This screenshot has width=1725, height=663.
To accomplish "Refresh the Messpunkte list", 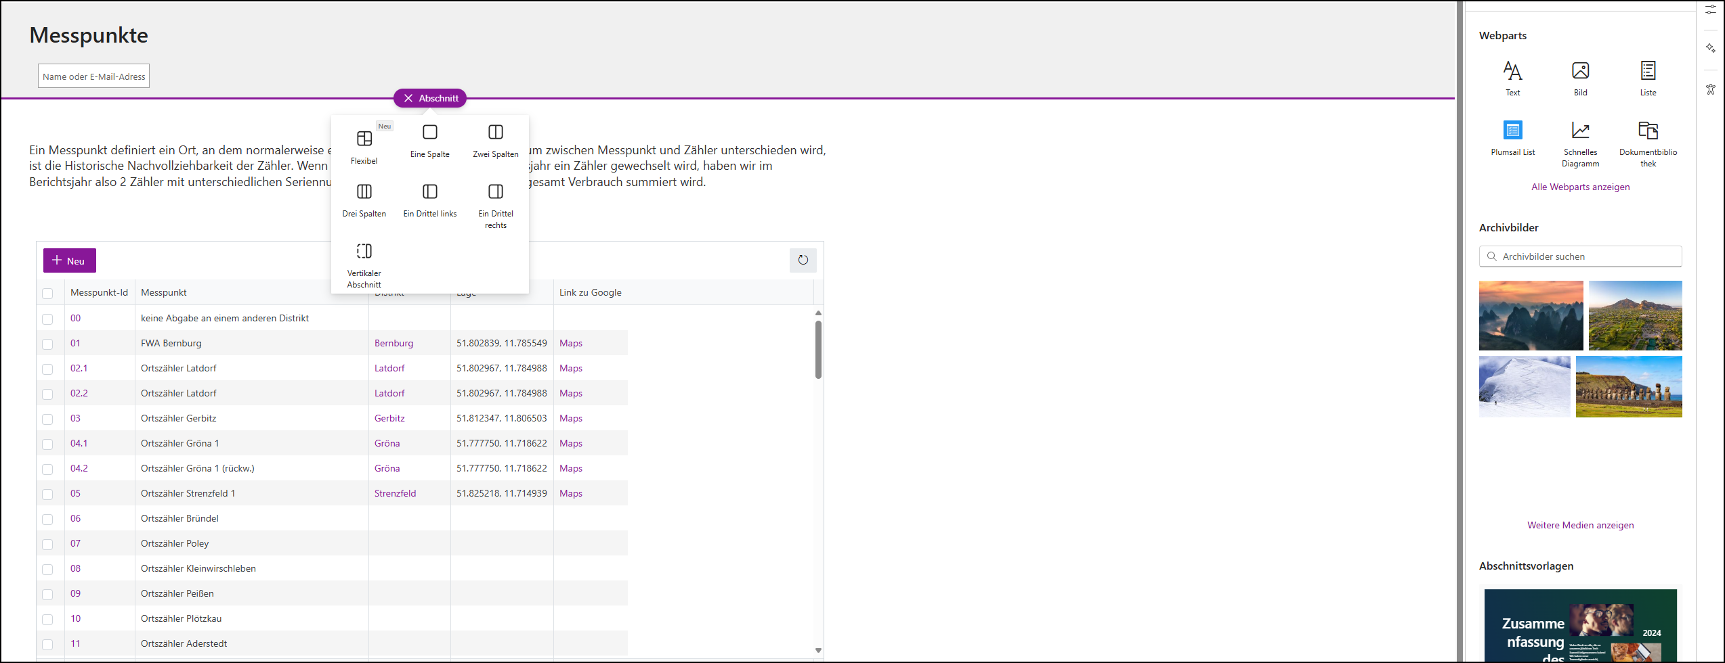I will 803,260.
